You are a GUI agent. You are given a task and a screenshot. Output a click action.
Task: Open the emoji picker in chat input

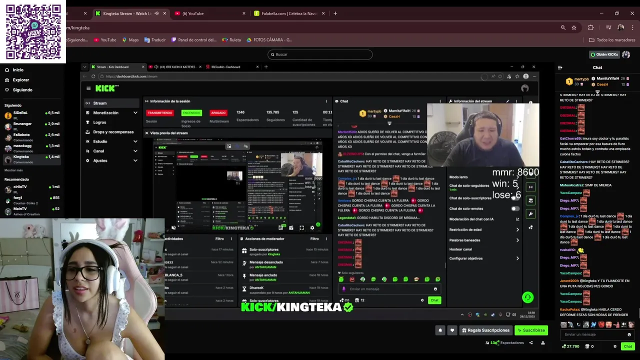point(629,334)
